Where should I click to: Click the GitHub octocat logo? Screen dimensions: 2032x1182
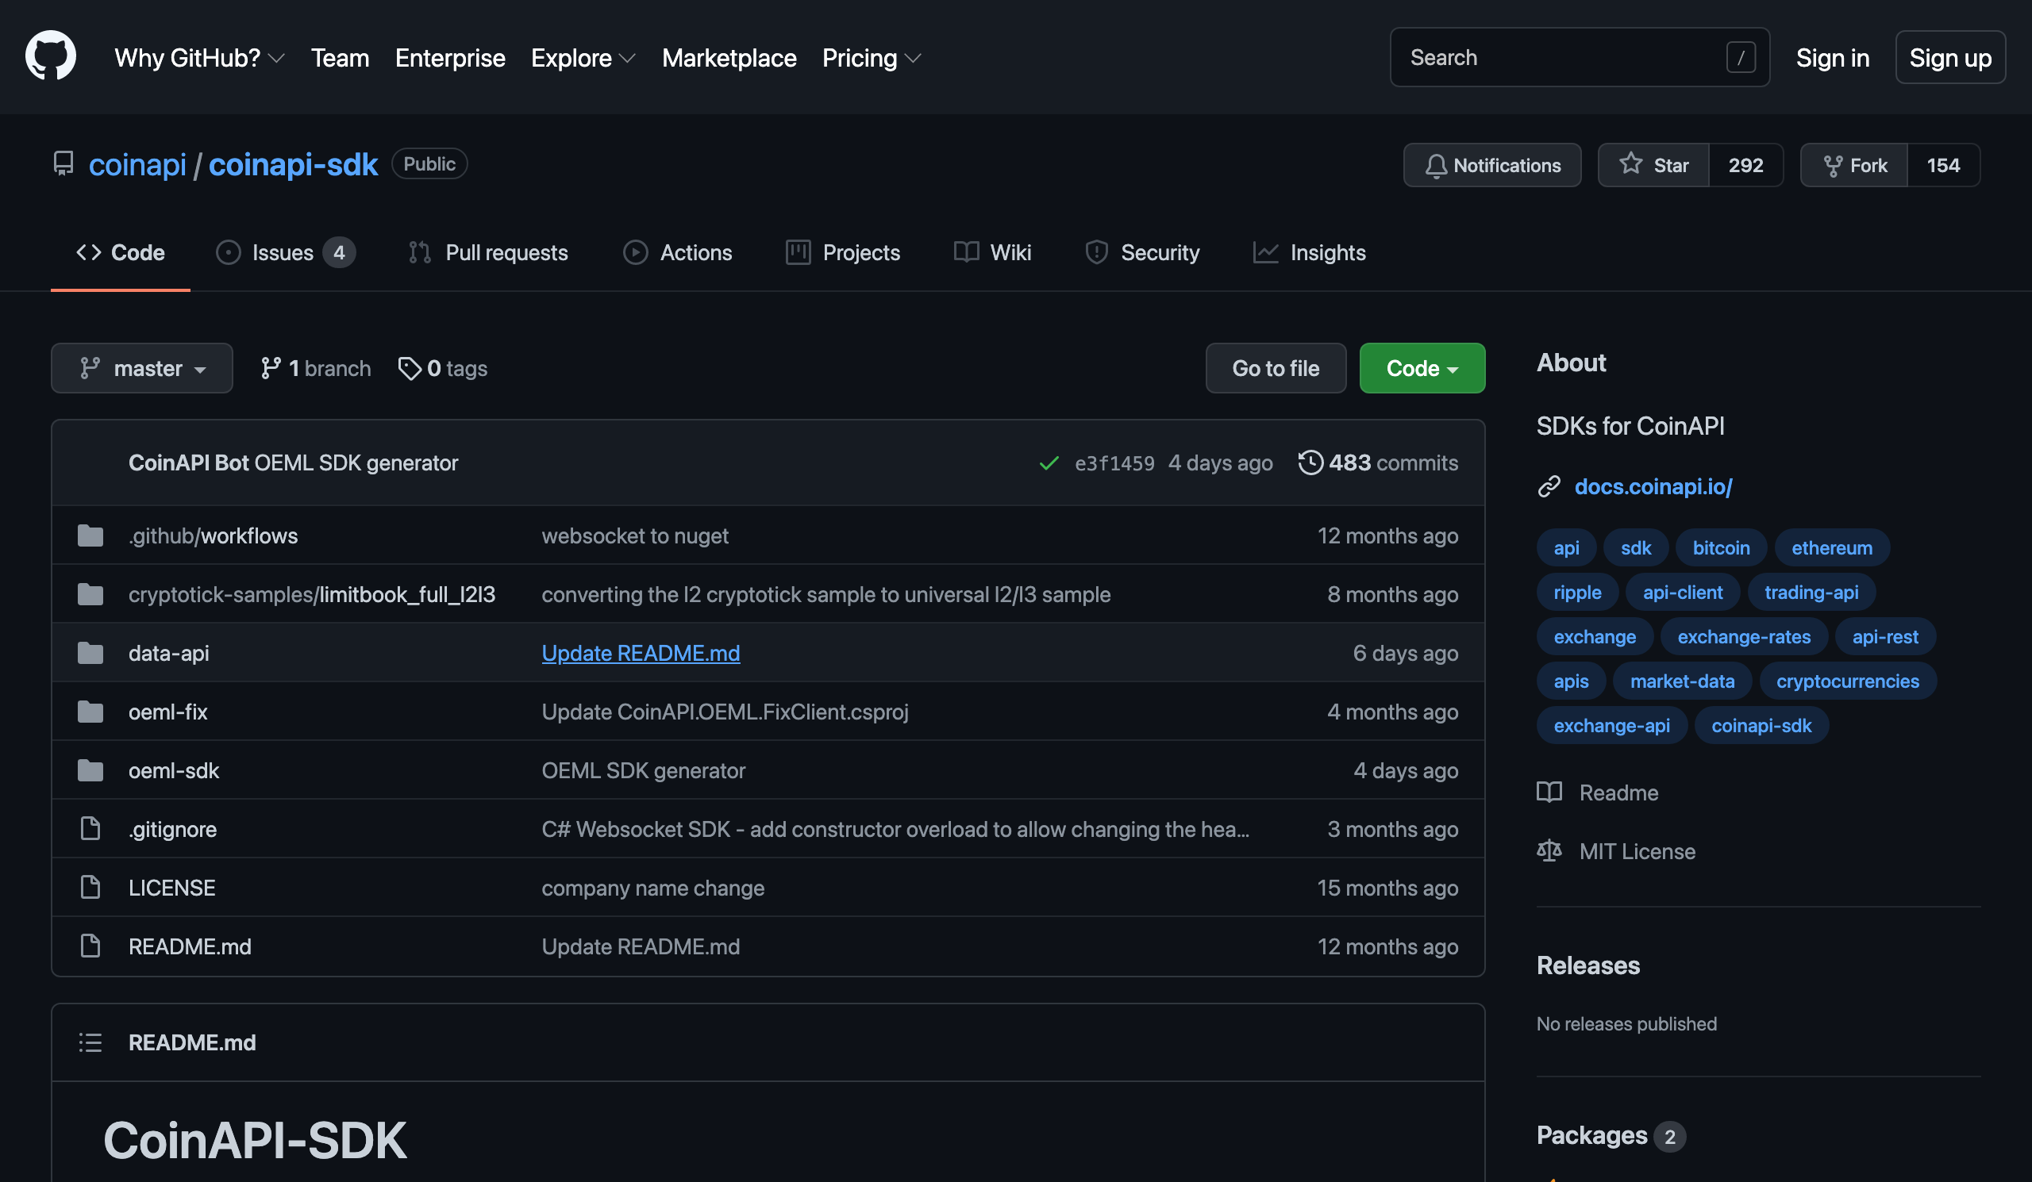point(51,56)
